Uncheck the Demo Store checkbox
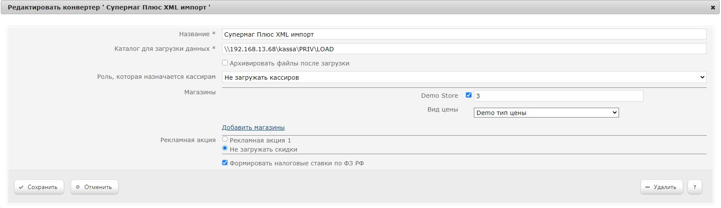The image size is (721, 208). (x=468, y=95)
